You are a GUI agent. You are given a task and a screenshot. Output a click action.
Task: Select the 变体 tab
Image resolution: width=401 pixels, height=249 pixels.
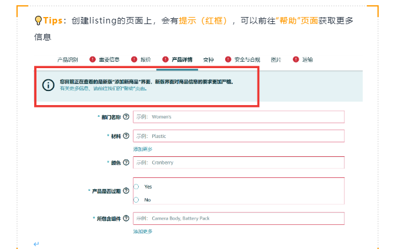click(208, 60)
